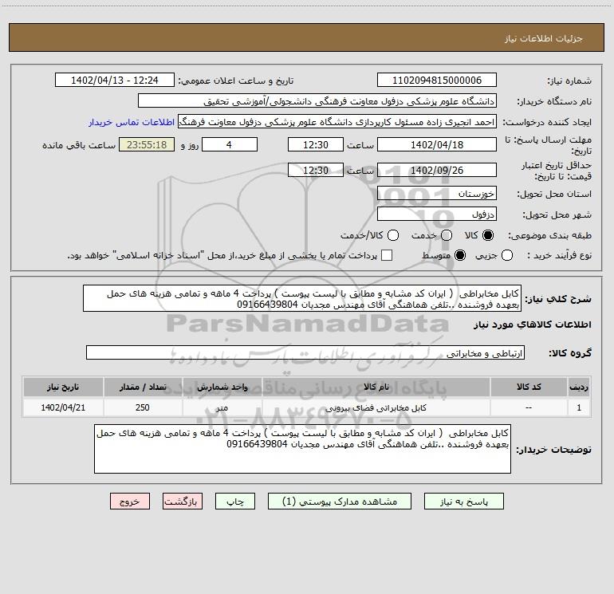
Task: Click the تعداد / مقدار column header
Action: [143, 387]
